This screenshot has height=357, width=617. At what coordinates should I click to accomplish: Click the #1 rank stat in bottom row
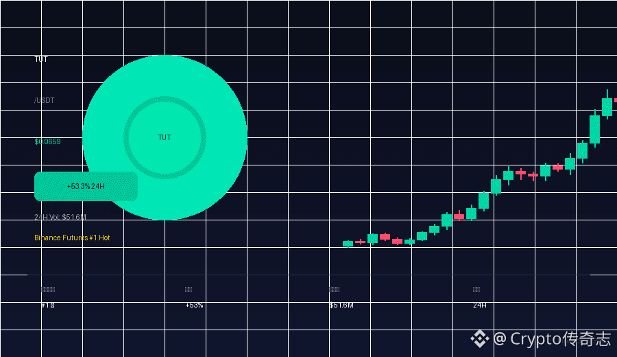tap(47, 306)
